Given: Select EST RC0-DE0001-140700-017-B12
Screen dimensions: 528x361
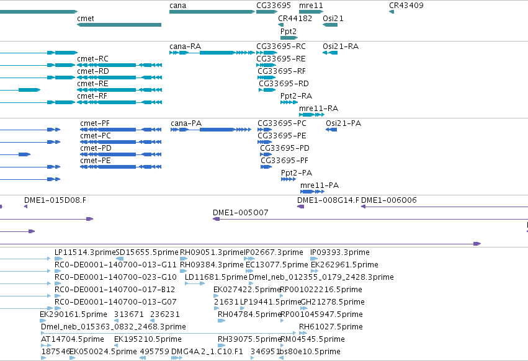Looking at the screenshot, I should 115,290.
